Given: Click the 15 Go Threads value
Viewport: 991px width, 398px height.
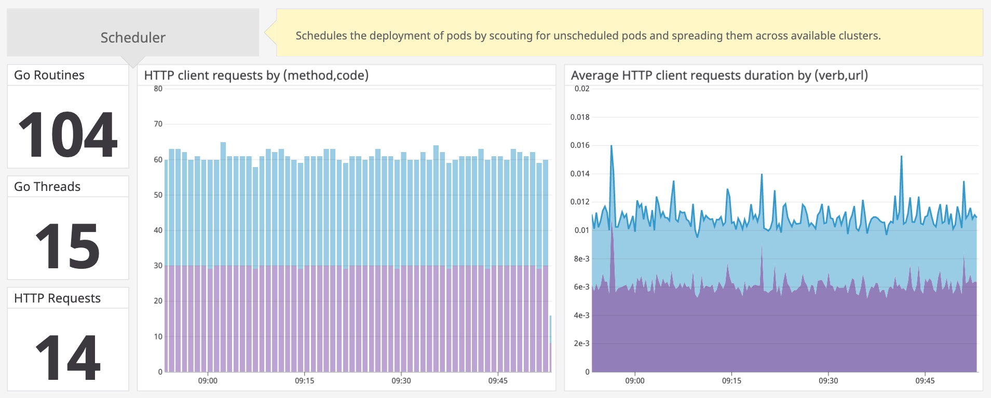Looking at the screenshot, I should coord(68,246).
